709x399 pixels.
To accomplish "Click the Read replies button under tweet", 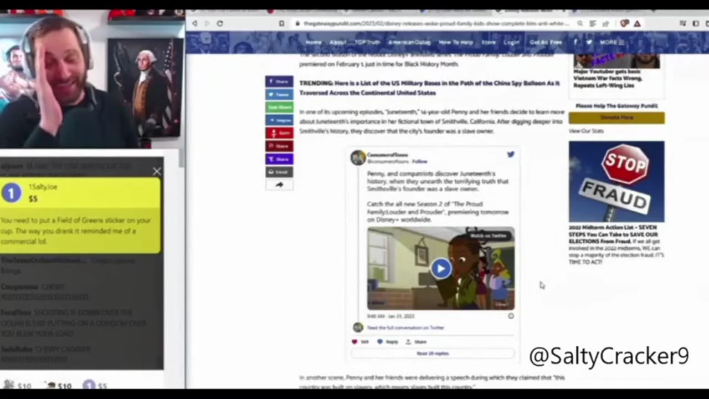I will click(433, 354).
